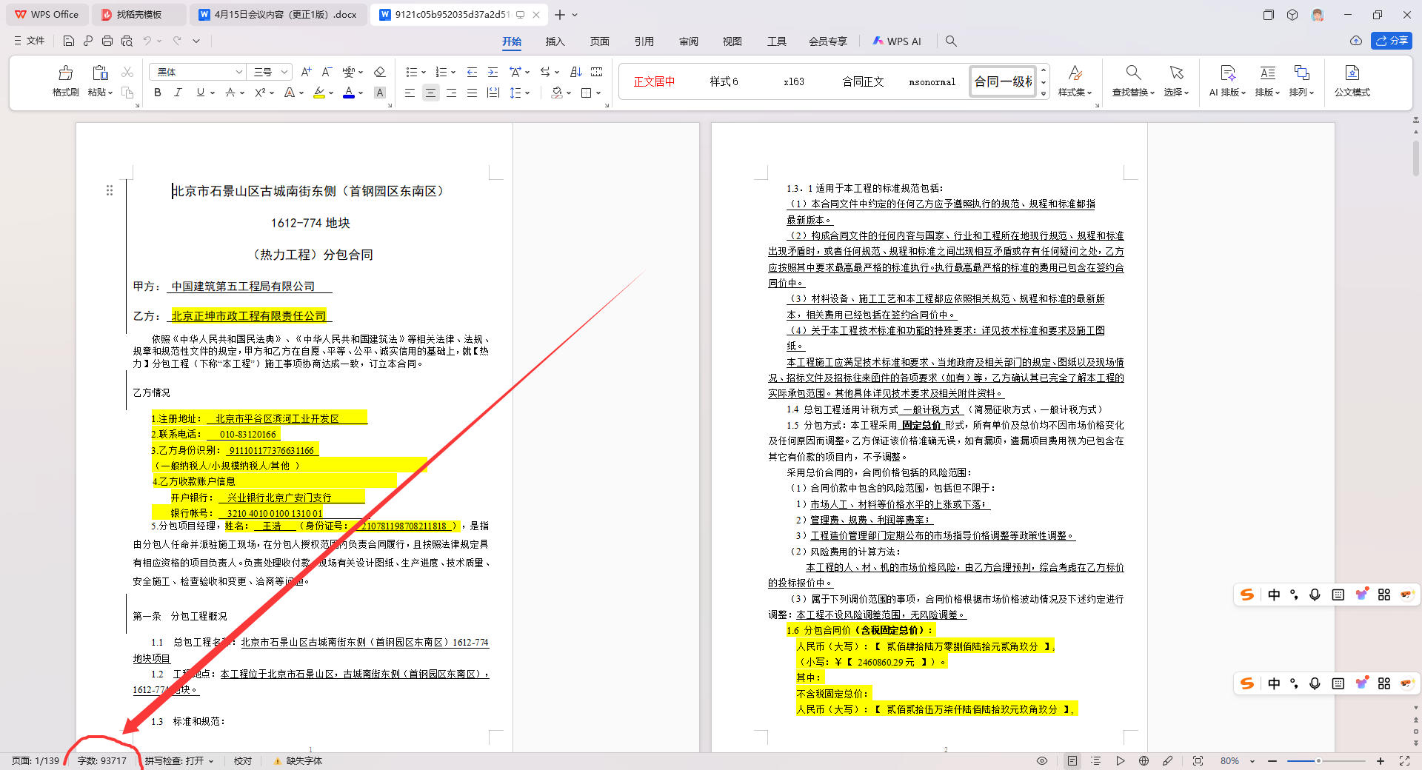The image size is (1422, 770).
Task: Click the Distributed alignment icon
Action: coord(493,93)
